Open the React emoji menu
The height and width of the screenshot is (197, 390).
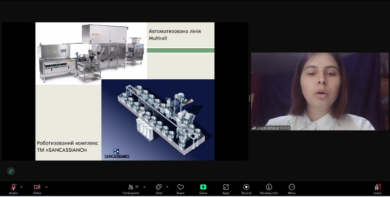[180, 189]
